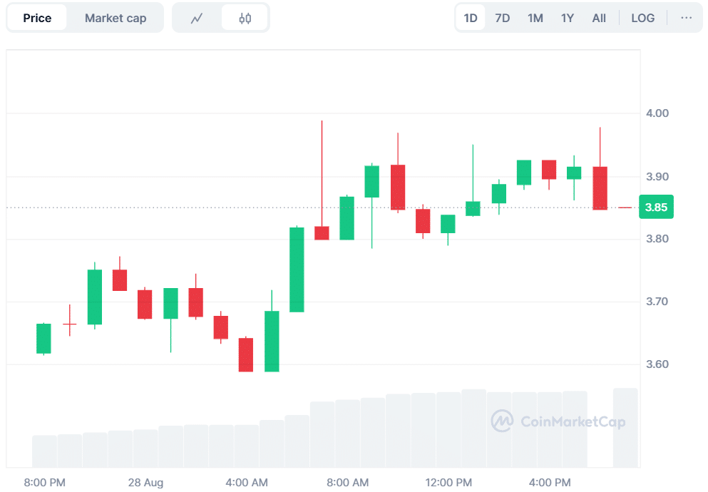This screenshot has width=708, height=492.
Task: Click the first green candle at 8:00 PM
Action: point(43,339)
